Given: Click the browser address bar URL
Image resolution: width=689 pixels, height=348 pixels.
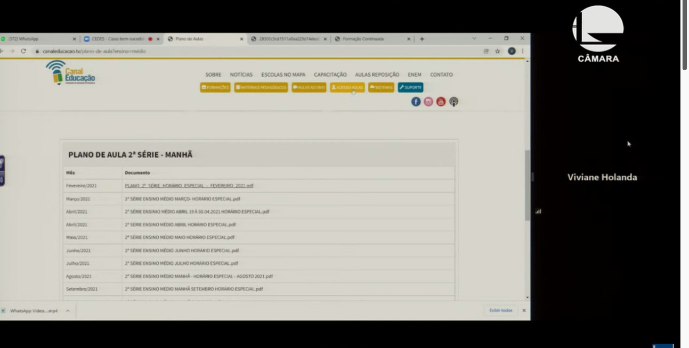Looking at the screenshot, I should pos(94,51).
